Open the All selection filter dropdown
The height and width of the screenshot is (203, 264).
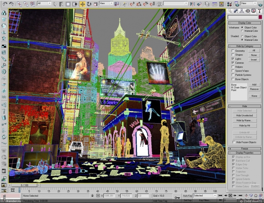(x=44, y=3)
